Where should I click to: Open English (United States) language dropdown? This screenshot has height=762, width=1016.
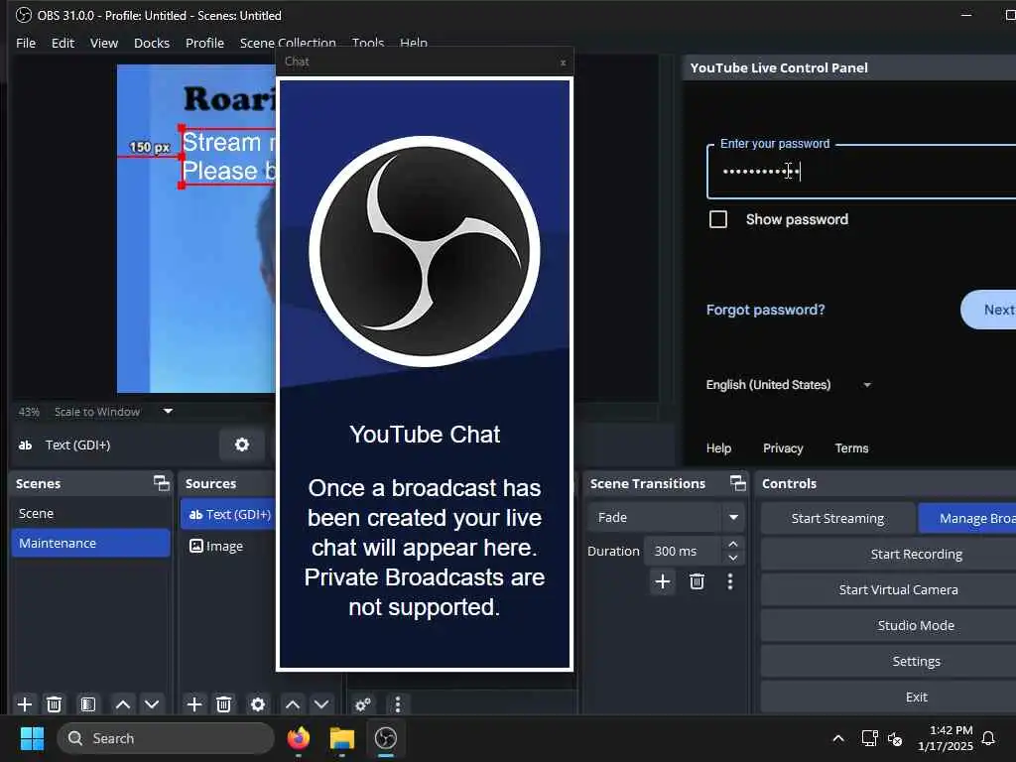tap(788, 385)
